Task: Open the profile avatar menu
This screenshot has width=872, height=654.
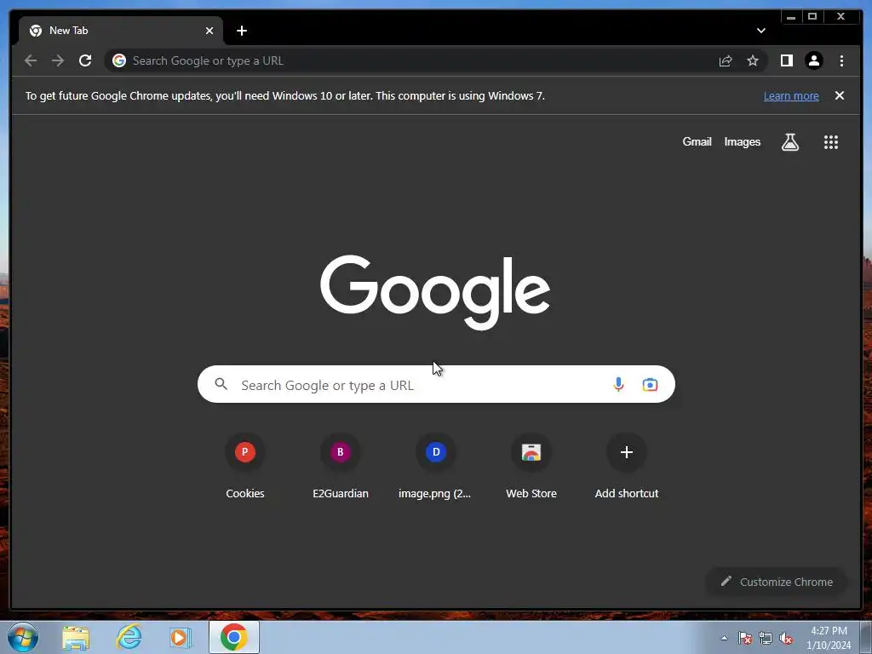Action: click(813, 60)
